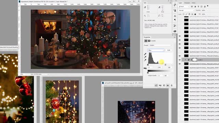Filter layers by type layers icon
The image size is (219, 123).
(198, 6)
